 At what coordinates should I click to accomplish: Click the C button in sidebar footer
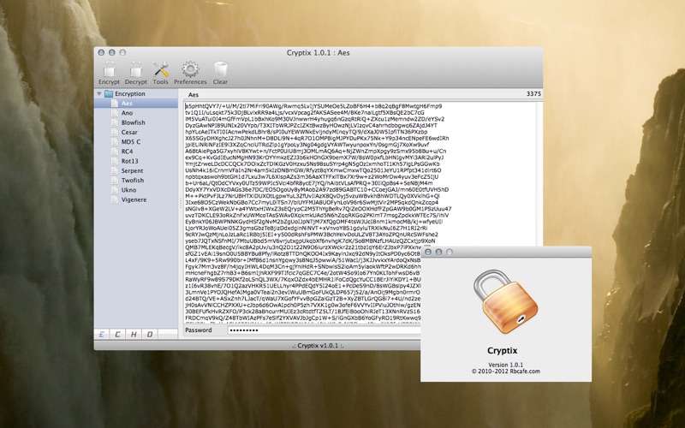[117, 334]
